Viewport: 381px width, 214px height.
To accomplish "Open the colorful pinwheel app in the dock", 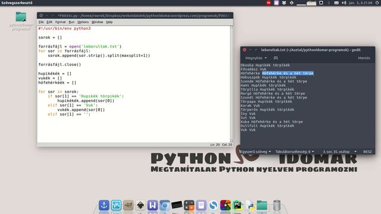I will click(226, 205).
